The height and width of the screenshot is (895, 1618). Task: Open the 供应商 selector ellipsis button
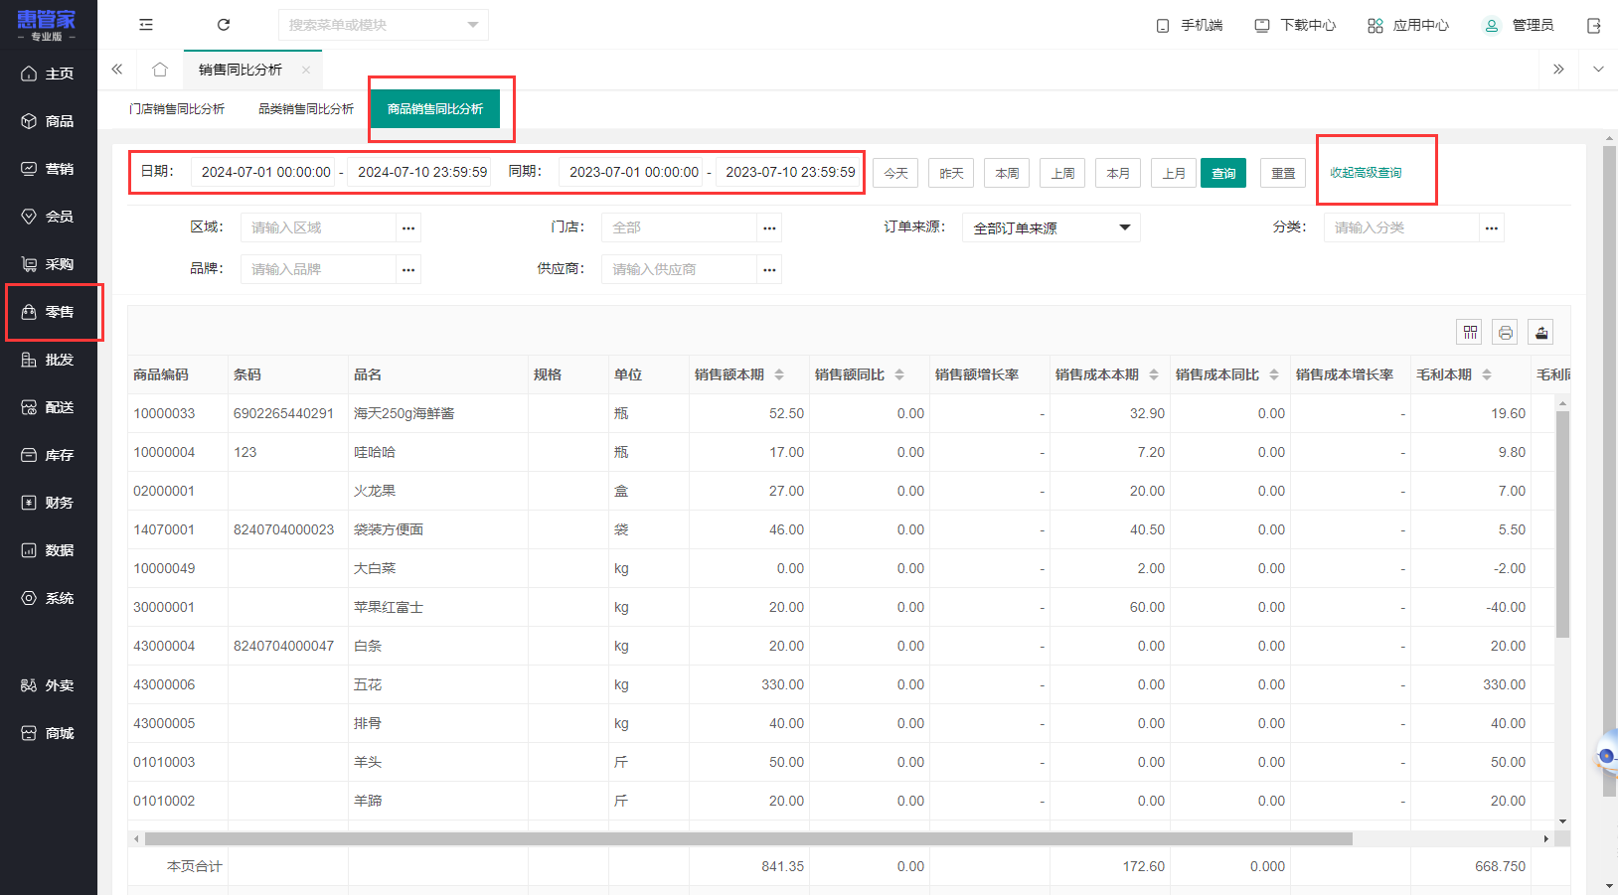click(x=769, y=269)
